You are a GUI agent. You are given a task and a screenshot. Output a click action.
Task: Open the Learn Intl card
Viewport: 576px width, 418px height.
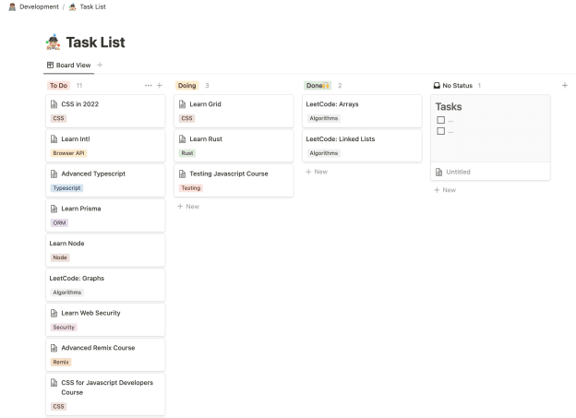click(x=105, y=146)
